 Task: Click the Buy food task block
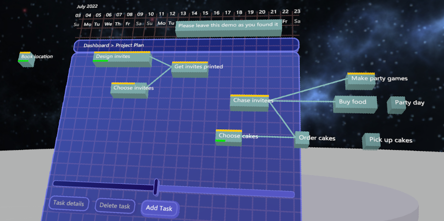355,105
